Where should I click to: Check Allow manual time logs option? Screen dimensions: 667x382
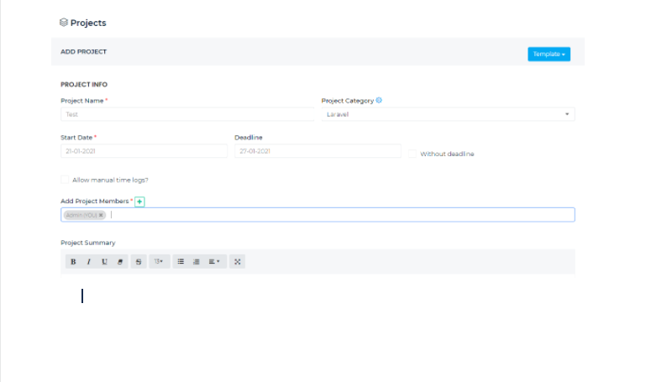65,180
